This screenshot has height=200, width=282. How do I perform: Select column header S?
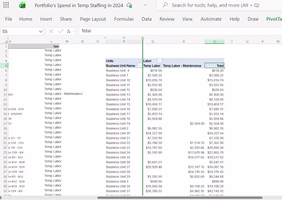point(214,42)
